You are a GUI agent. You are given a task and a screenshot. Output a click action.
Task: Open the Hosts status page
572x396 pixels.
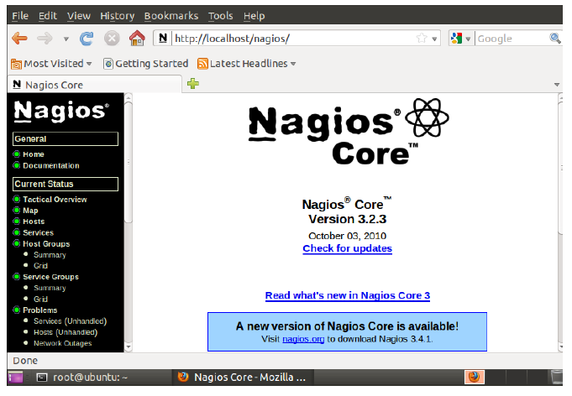(34, 221)
